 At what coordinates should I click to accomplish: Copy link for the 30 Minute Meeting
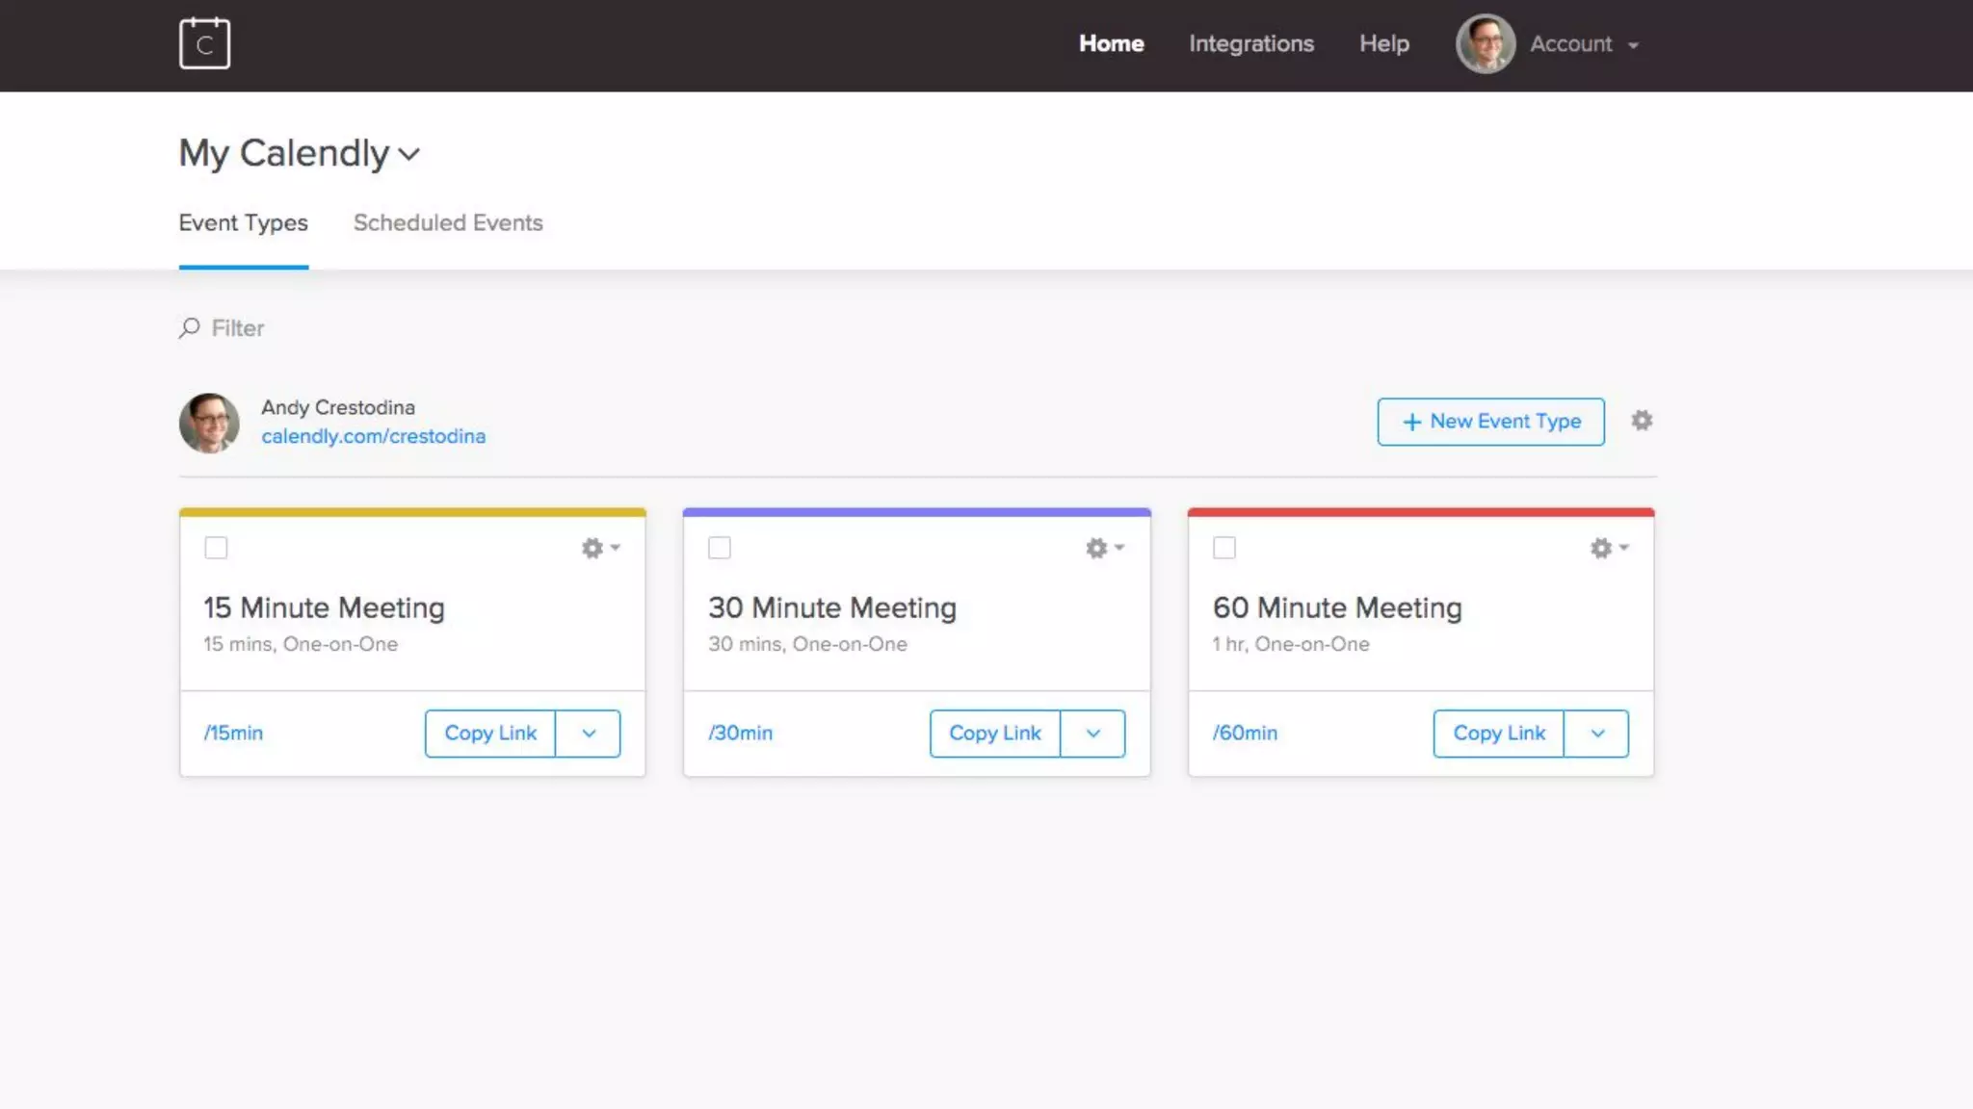(x=994, y=734)
